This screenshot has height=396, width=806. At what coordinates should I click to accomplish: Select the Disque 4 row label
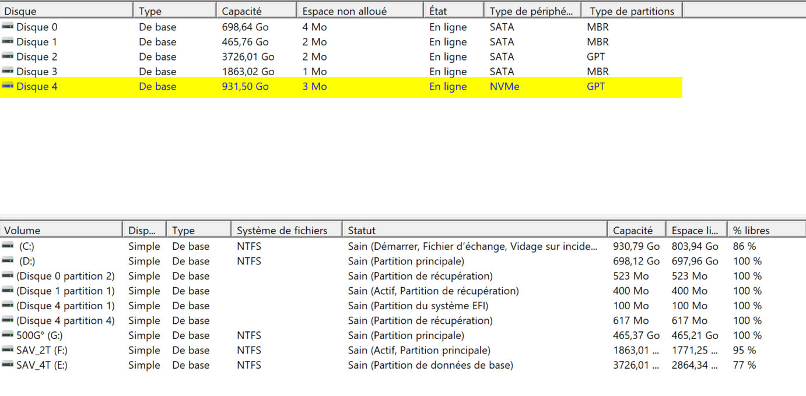(37, 86)
